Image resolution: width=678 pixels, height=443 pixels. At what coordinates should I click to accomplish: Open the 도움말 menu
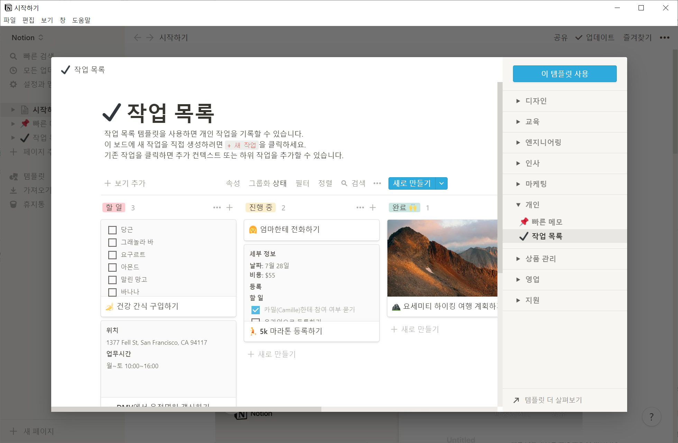(81, 20)
